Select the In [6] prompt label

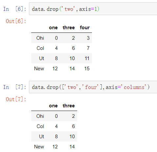15,9
